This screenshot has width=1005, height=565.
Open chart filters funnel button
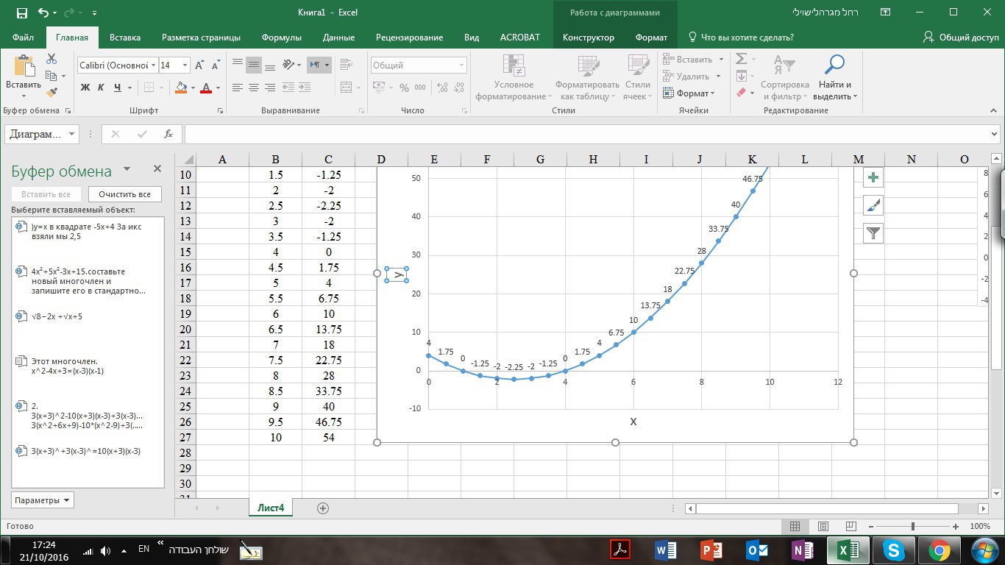click(873, 233)
